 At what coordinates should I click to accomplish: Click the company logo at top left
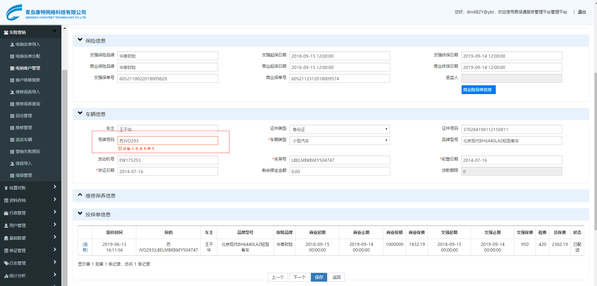coord(46,13)
